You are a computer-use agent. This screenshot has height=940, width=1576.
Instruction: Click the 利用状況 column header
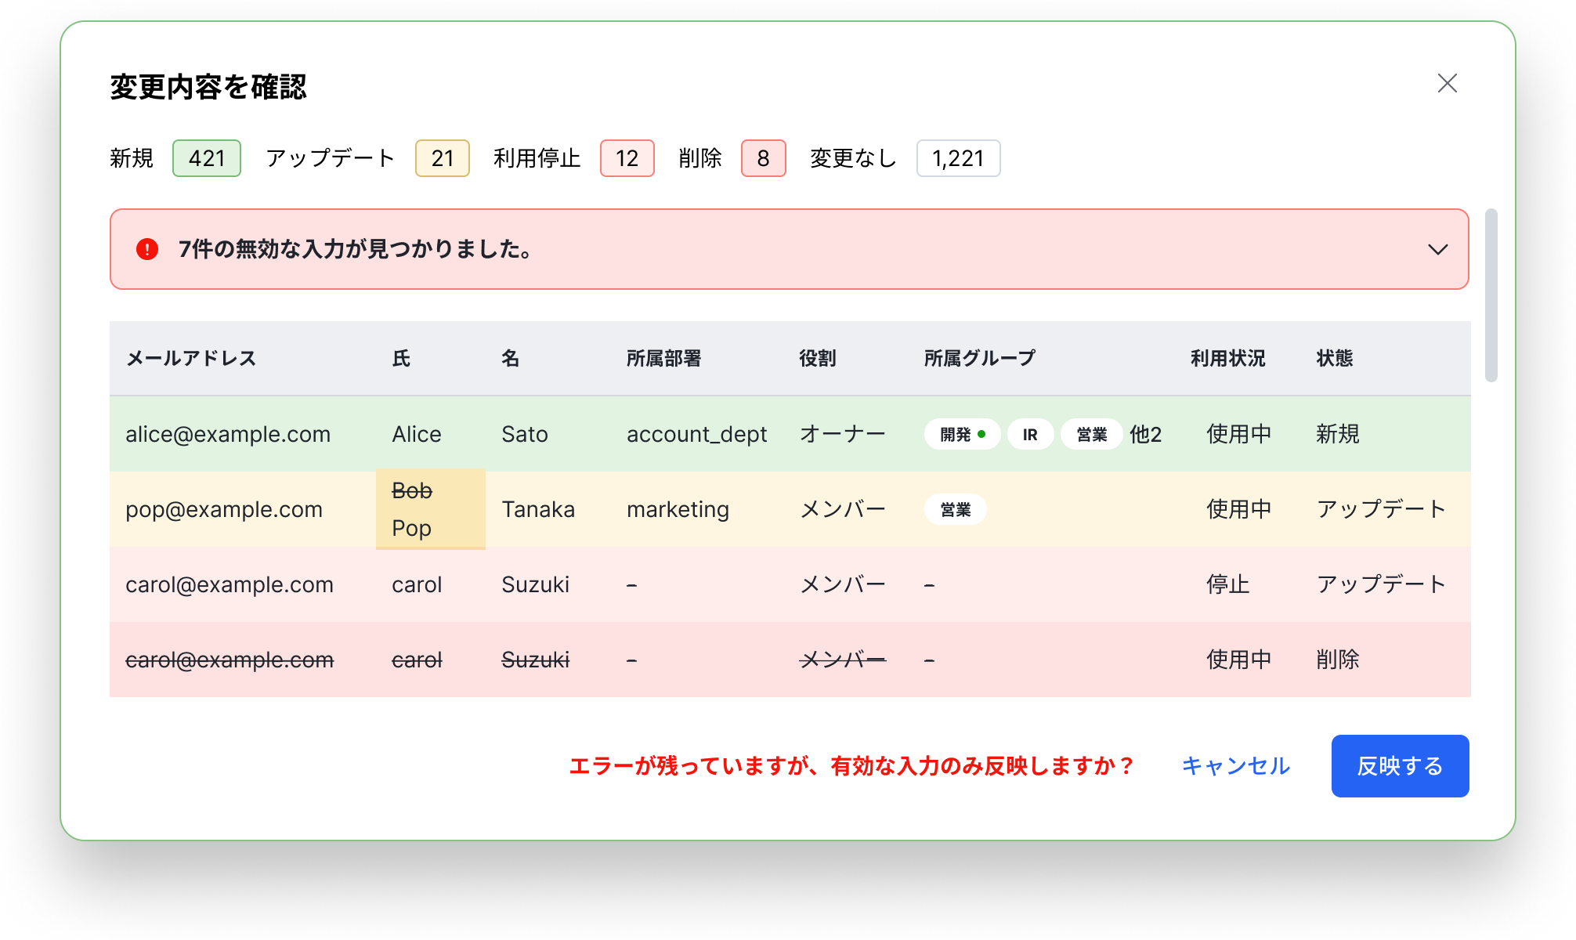pos(1227,358)
